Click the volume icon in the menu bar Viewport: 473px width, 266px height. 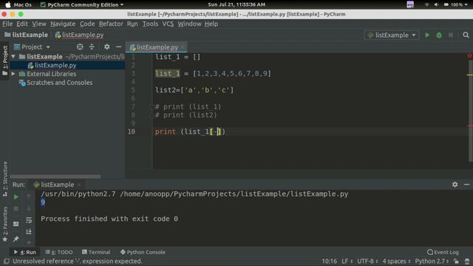[436, 4]
